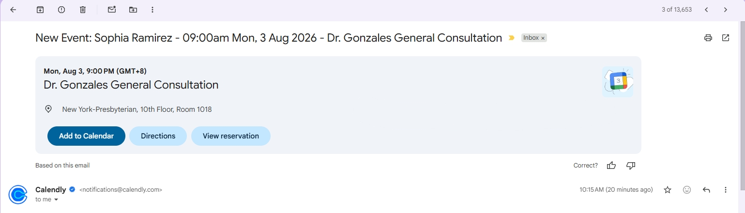
Task: Remove the Inbox label
Action: (x=543, y=38)
